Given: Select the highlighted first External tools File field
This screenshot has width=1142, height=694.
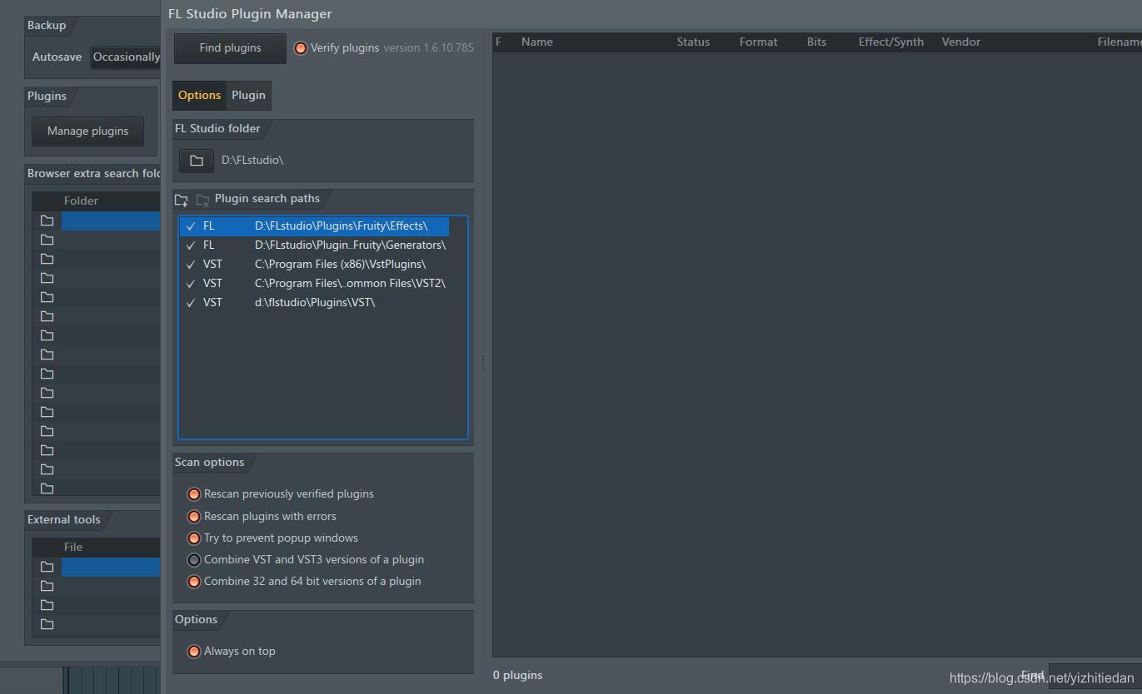Looking at the screenshot, I should click(111, 567).
